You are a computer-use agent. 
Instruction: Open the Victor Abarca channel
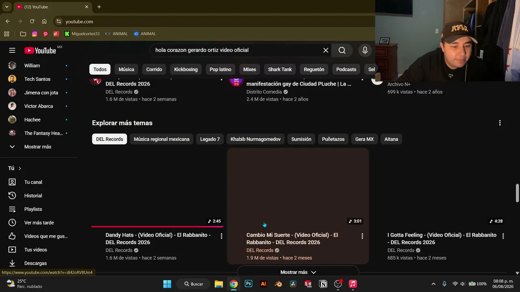pos(39,106)
